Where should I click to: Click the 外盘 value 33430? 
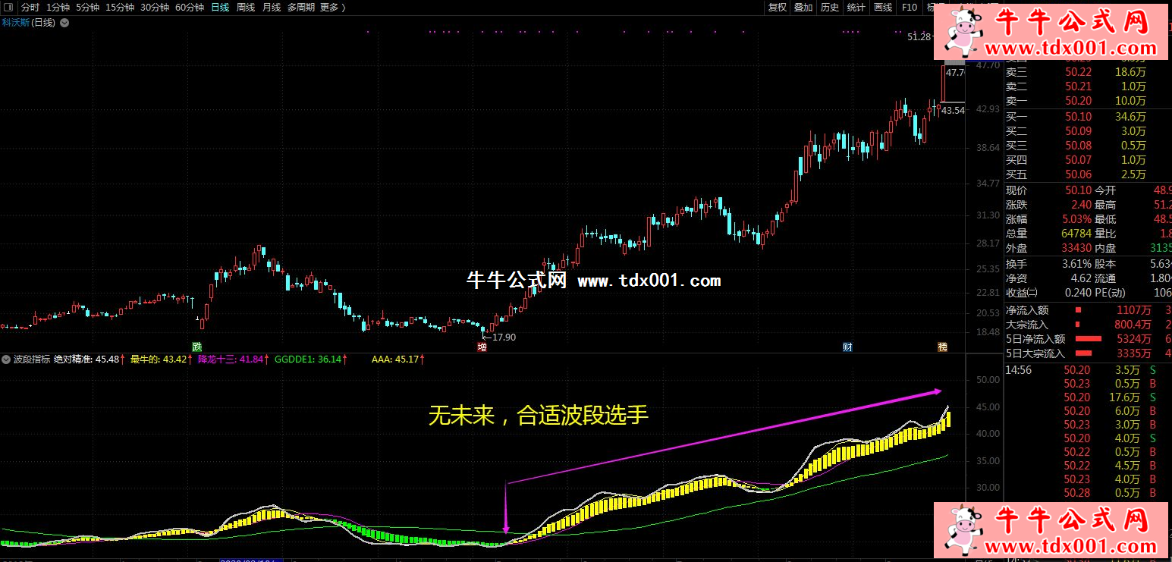pos(1076,248)
